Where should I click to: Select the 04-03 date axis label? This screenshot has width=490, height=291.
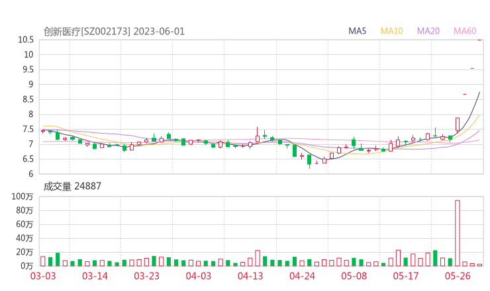point(199,276)
